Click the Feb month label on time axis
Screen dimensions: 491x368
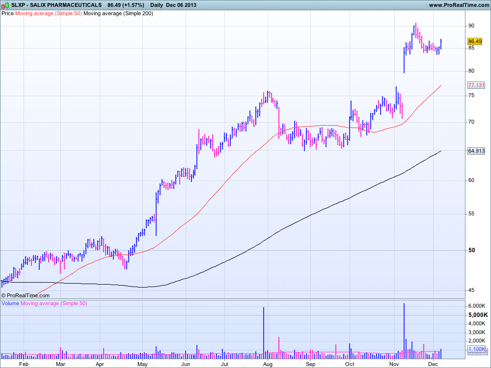click(24, 364)
